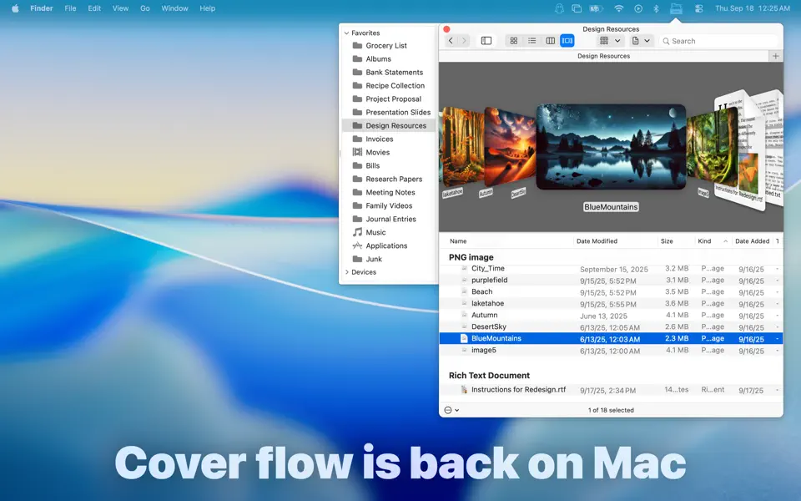This screenshot has width=801, height=501.
Task: Switch to Gallery view in the toolbar
Action: click(567, 40)
